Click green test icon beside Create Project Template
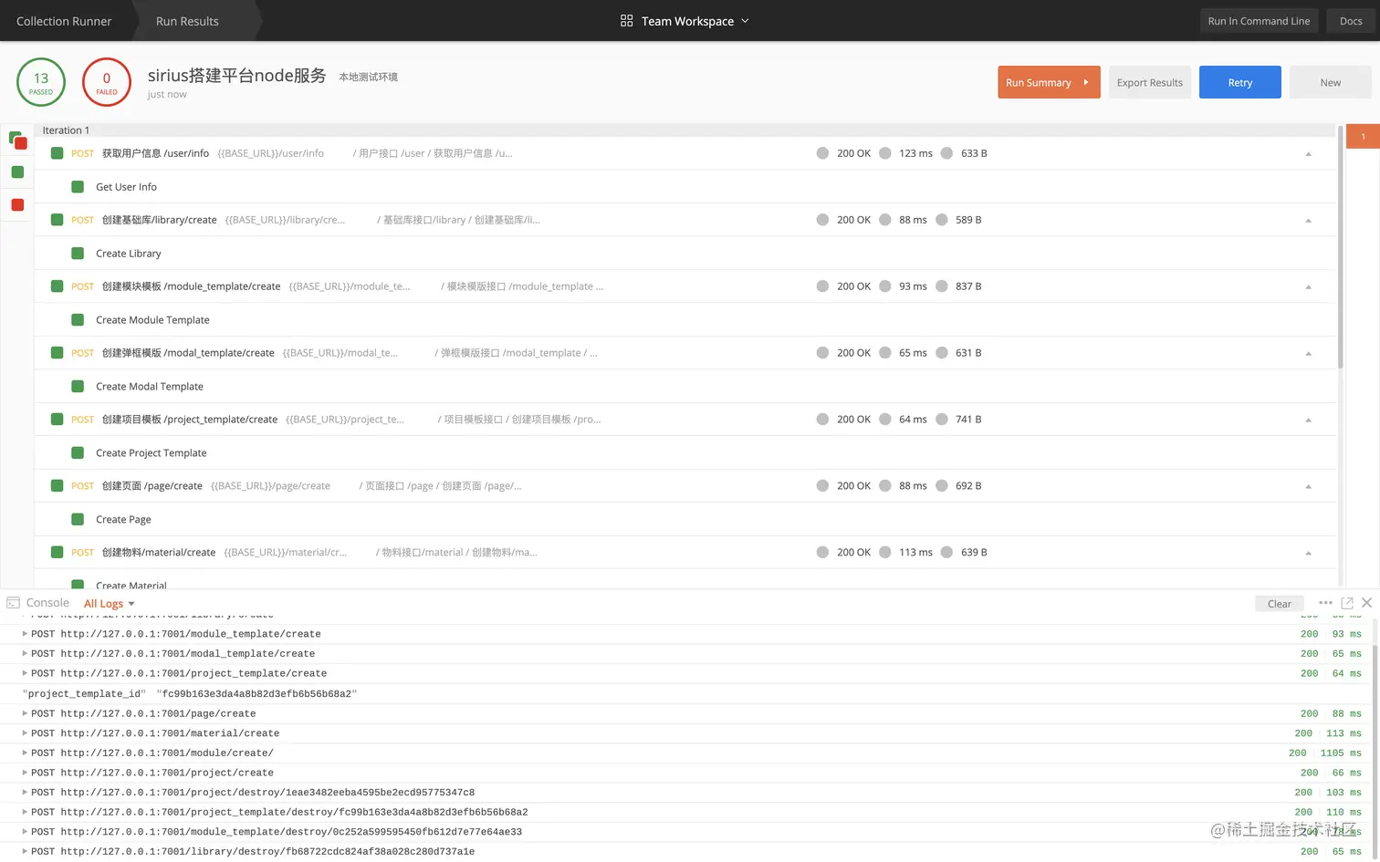 coord(78,453)
